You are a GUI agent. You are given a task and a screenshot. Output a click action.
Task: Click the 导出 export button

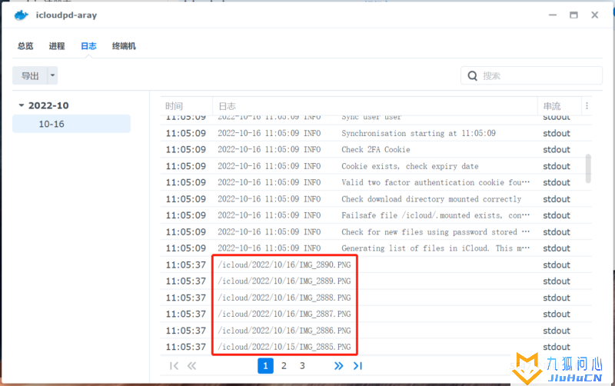point(30,75)
